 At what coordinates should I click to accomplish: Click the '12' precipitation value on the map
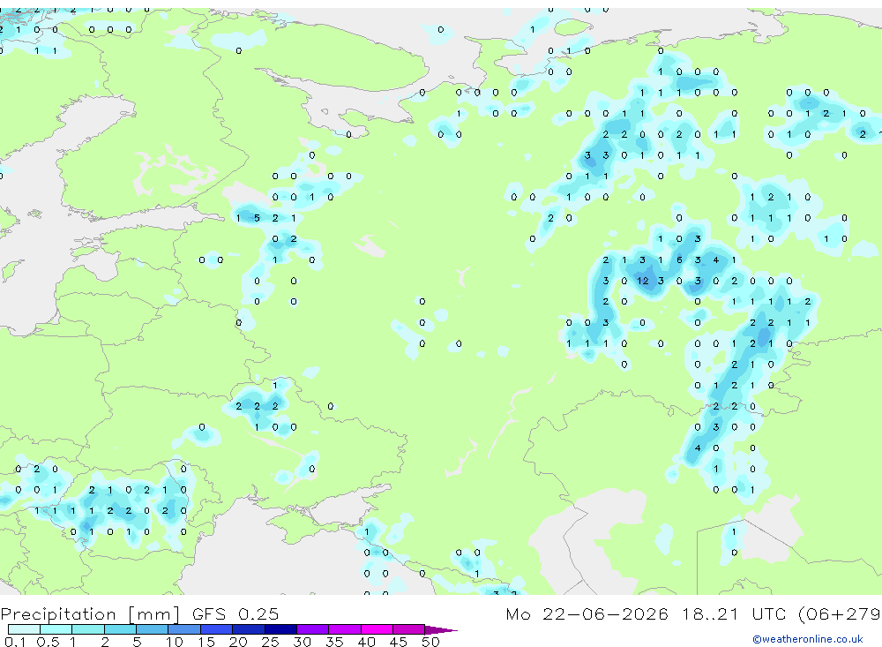click(x=643, y=281)
